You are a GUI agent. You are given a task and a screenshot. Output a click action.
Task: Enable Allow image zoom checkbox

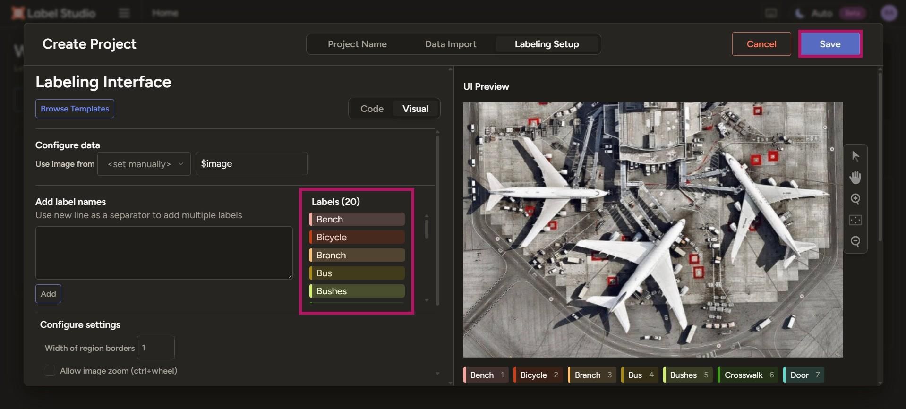pyautogui.click(x=50, y=371)
